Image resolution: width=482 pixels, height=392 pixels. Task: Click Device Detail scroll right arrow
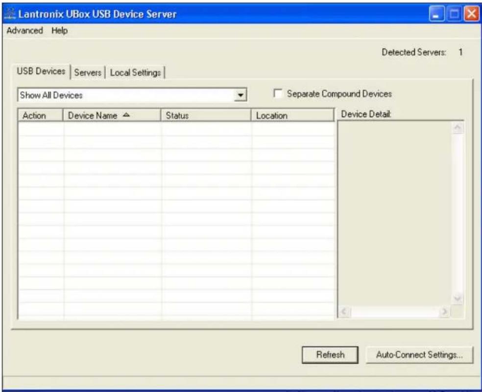[x=444, y=312]
